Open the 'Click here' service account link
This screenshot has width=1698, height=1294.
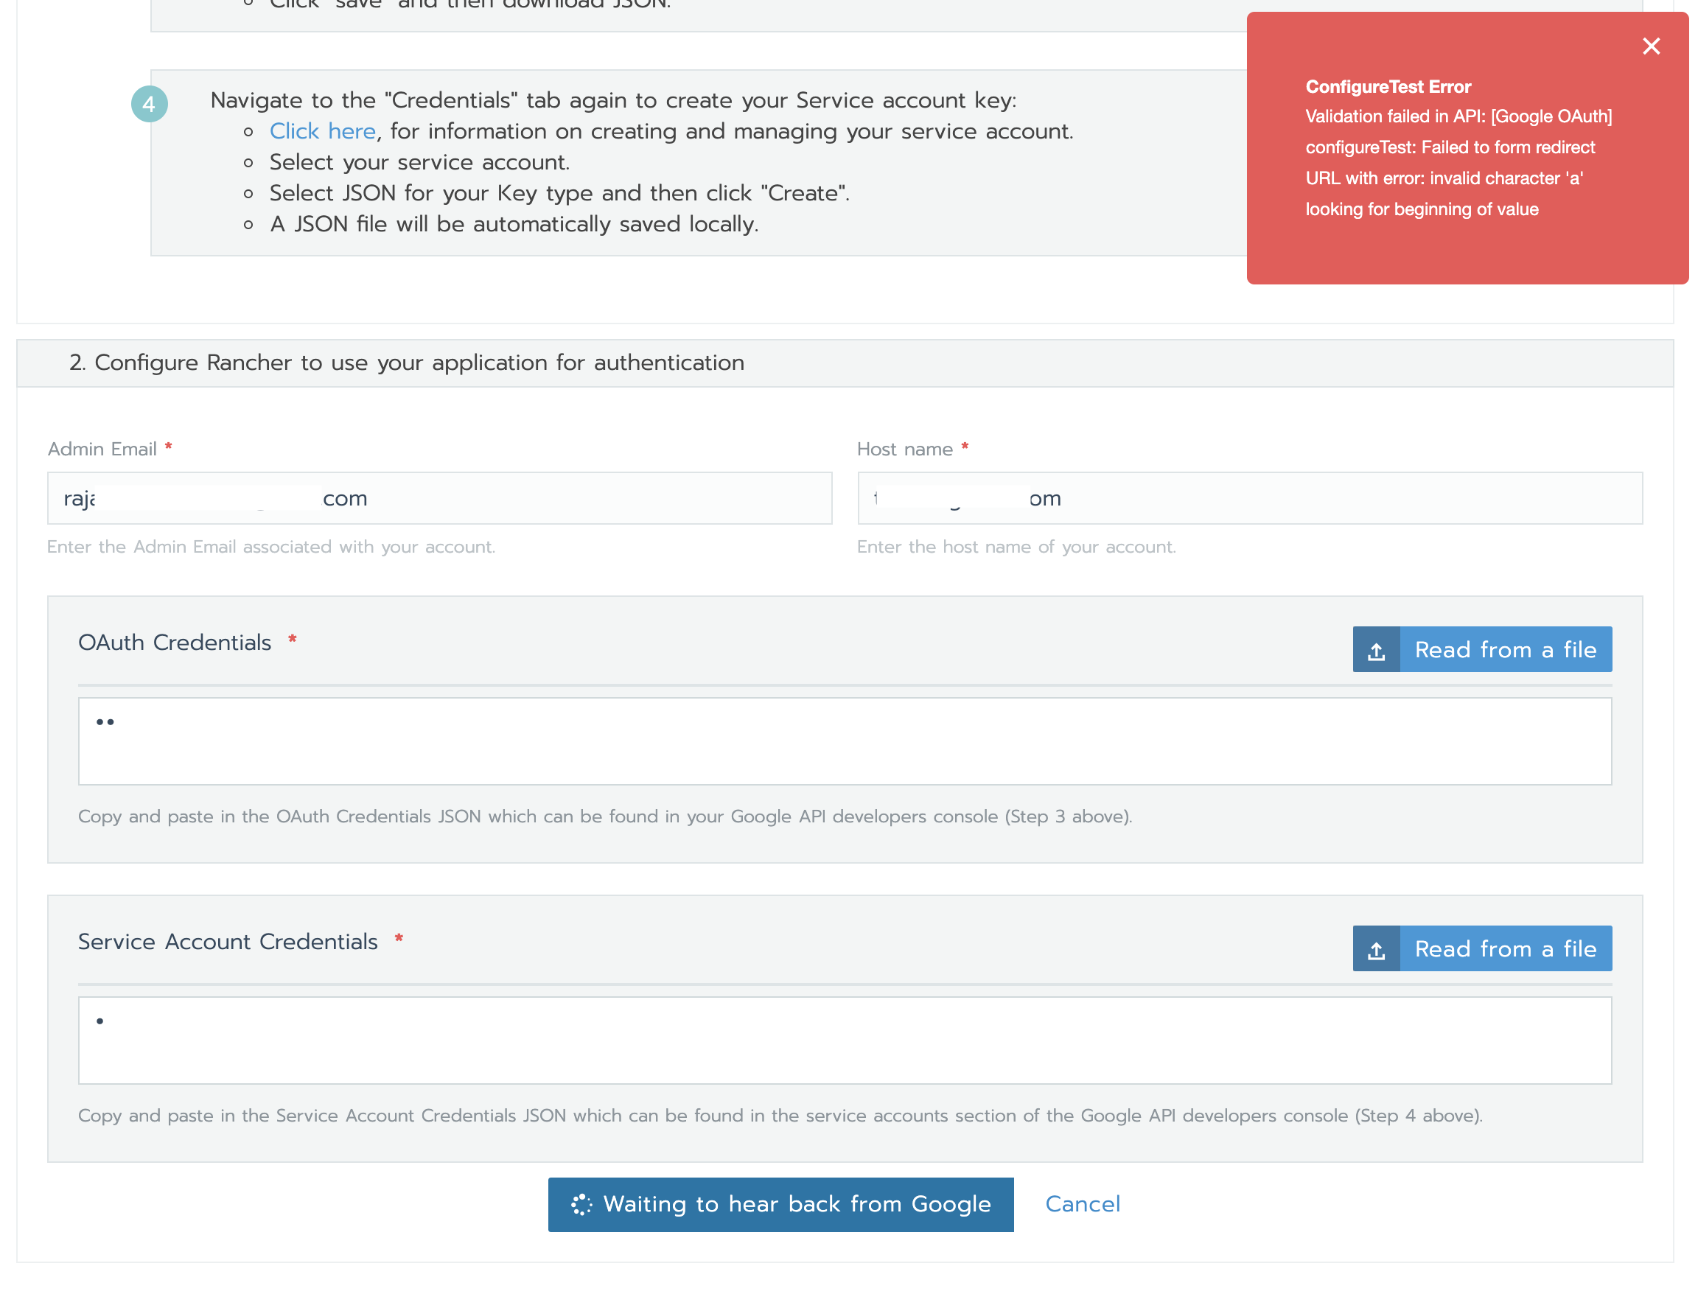pyautogui.click(x=322, y=131)
